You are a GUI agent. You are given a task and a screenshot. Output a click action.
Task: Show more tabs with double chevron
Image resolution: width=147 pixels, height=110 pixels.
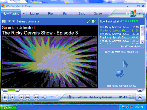(x=144, y=14)
